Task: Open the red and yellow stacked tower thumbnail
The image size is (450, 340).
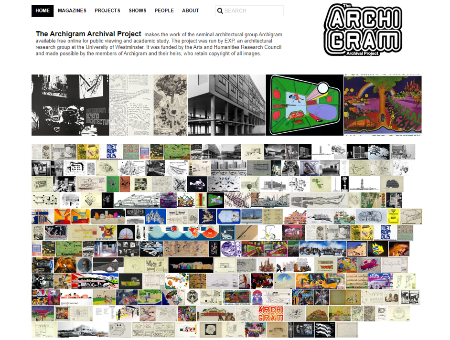Action: (201, 200)
